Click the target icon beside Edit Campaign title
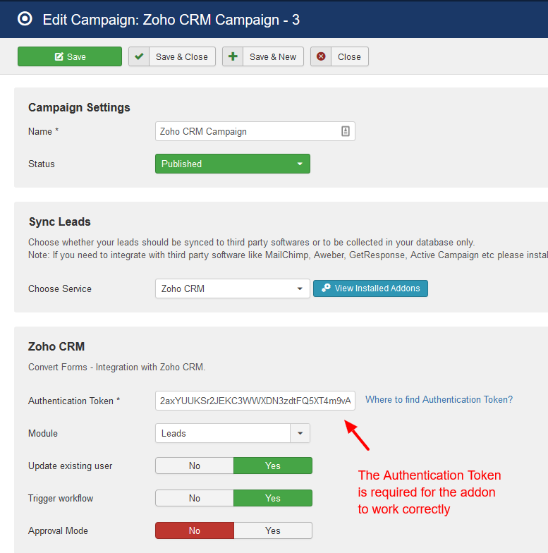The image size is (548, 553). [25, 18]
